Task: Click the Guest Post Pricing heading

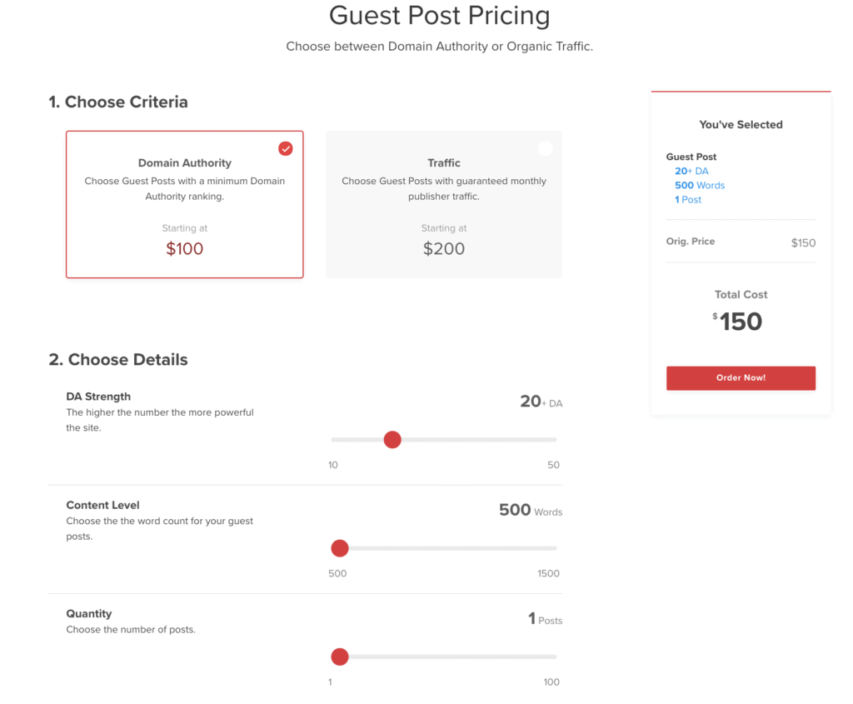Action: (440, 15)
